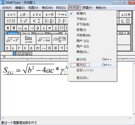Insert the parentheses template in the small bar
Viewport: 135px width, 125px height.
click(62, 28)
